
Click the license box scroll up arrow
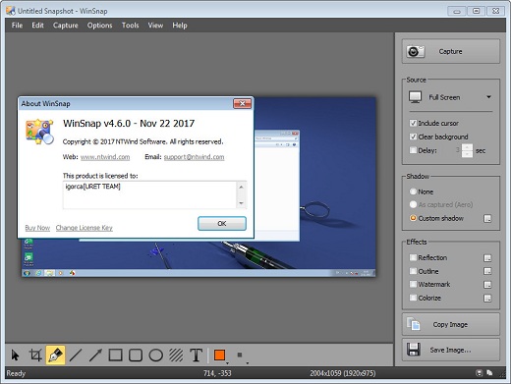[241, 187]
